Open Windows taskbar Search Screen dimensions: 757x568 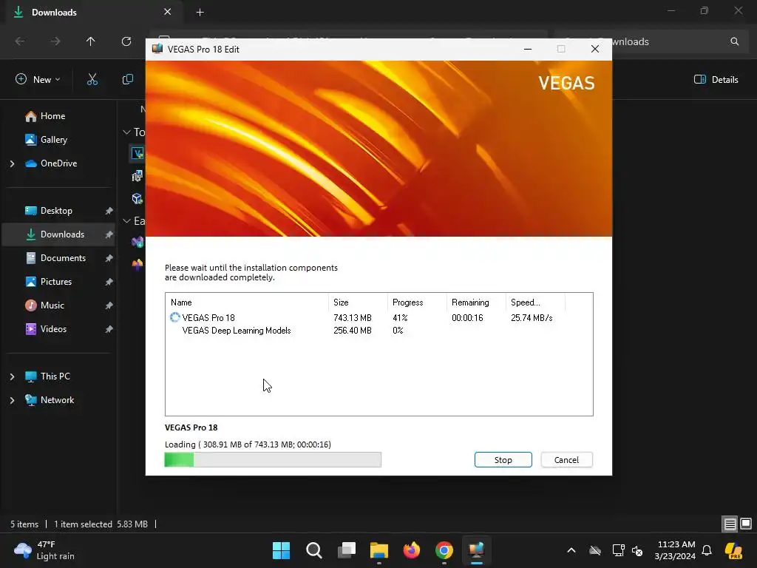click(313, 550)
